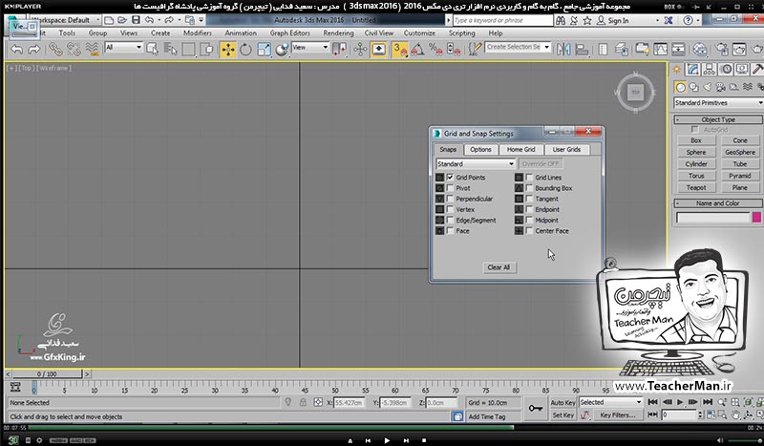Click the selection lock toggle icon
The height and width of the screenshot is (446, 764).
pyautogui.click(x=303, y=402)
